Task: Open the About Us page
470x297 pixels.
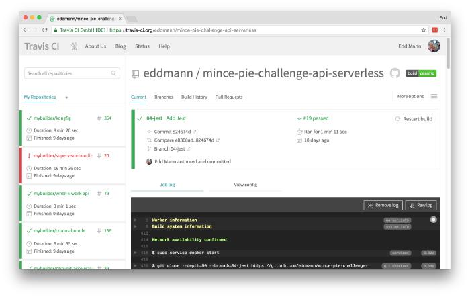Action: tap(95, 46)
